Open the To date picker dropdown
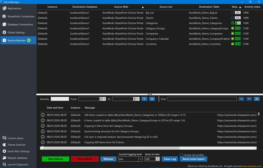This screenshot has width=263, height=168. pos(138,99)
